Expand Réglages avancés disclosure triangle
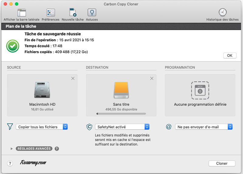The image size is (243, 174). coord(12,149)
